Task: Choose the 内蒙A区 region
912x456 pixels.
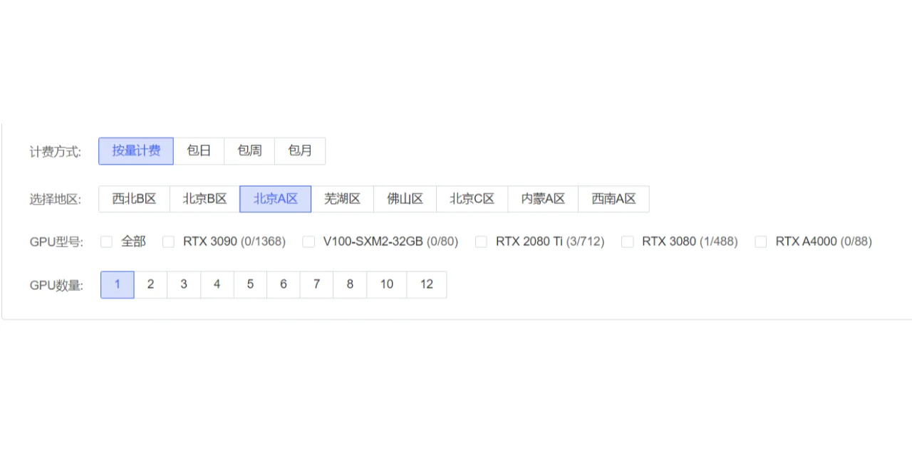Action: 543,199
